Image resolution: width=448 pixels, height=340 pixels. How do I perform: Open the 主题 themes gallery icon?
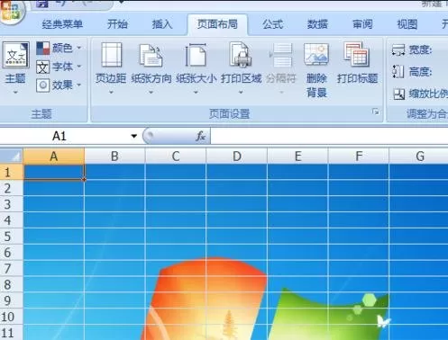point(15,55)
